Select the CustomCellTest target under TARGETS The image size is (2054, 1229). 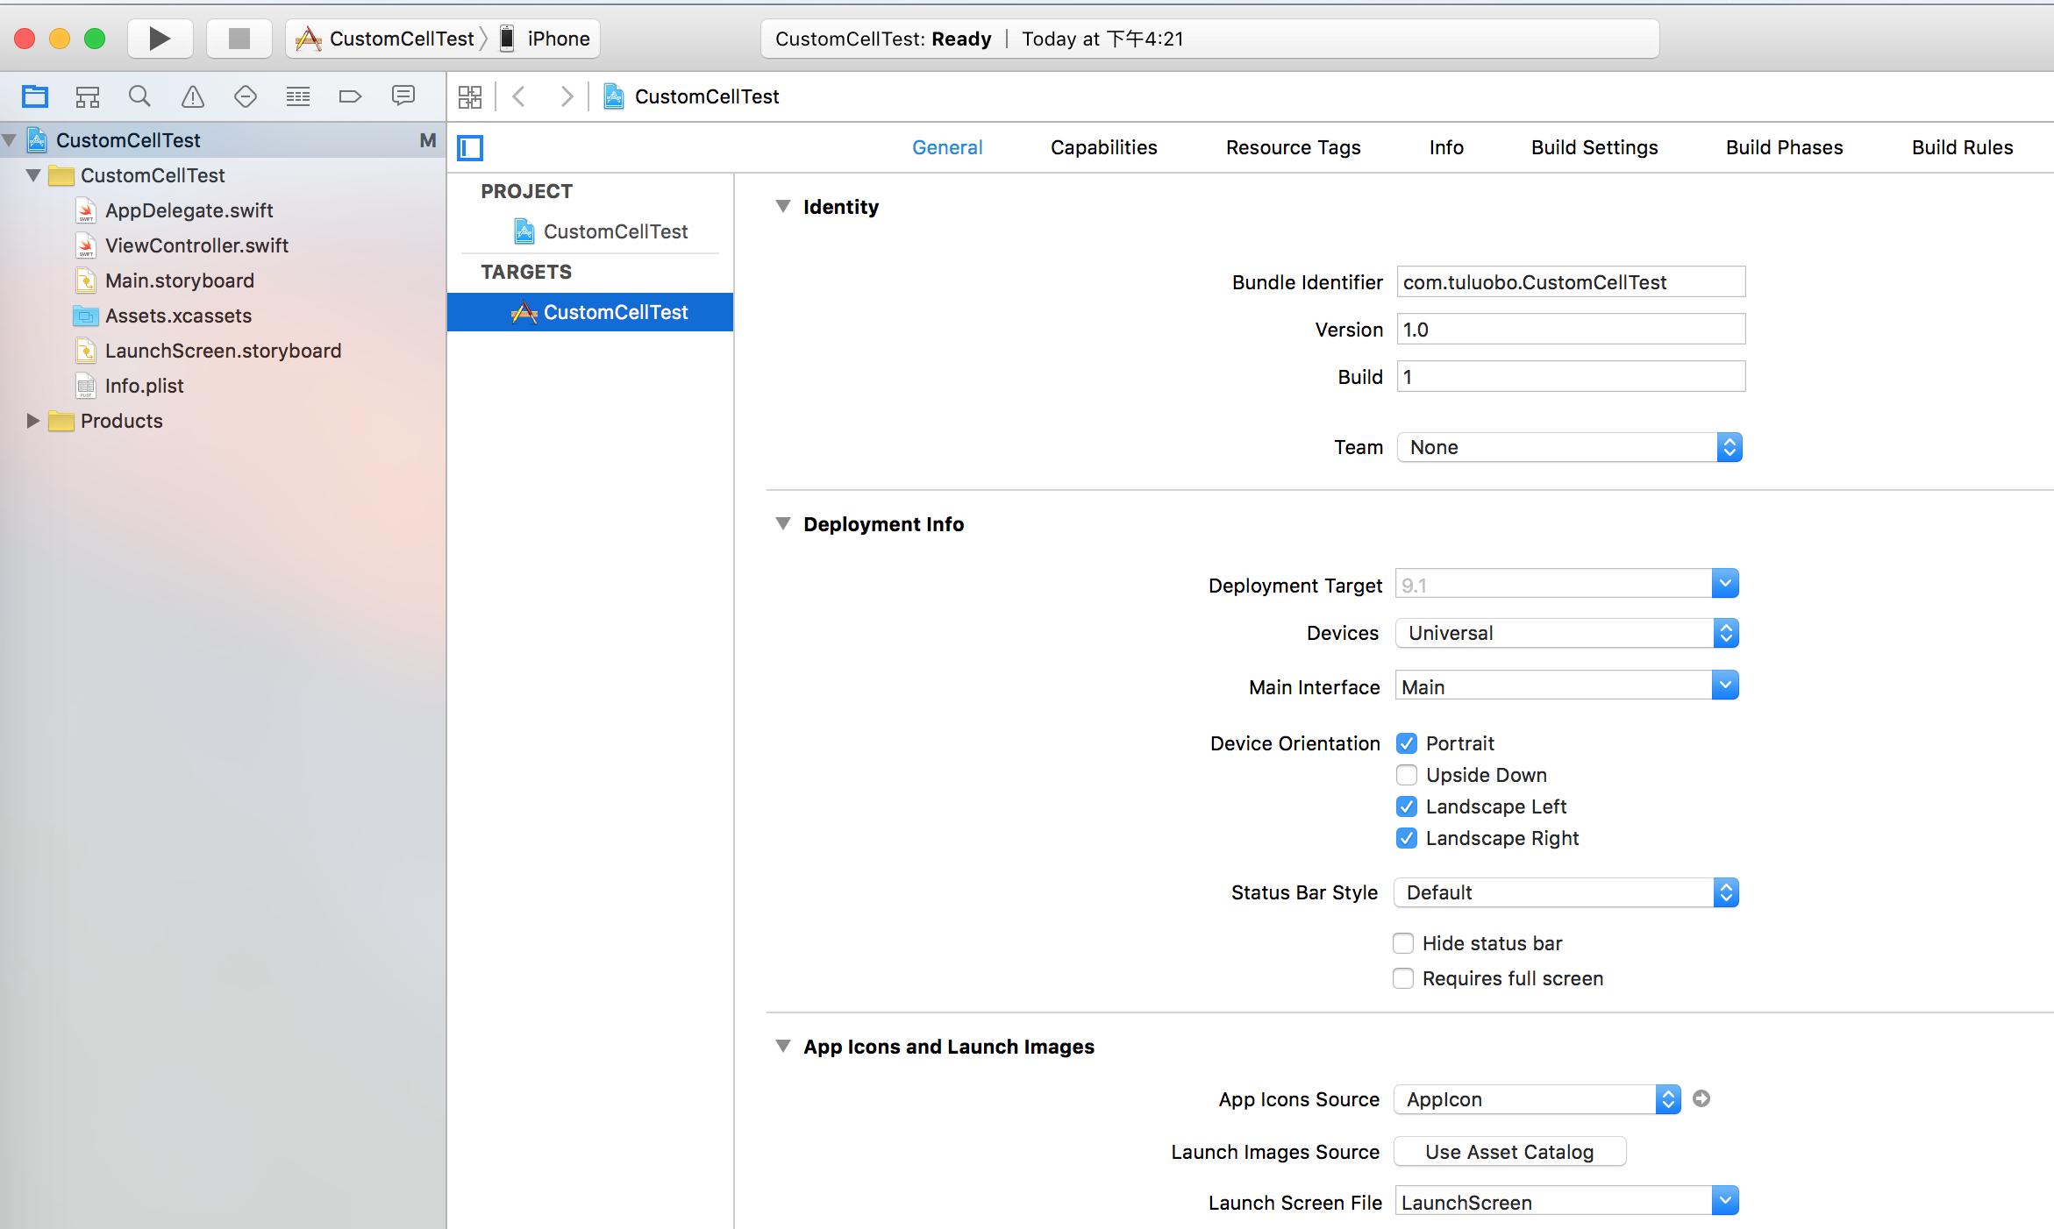coord(590,312)
